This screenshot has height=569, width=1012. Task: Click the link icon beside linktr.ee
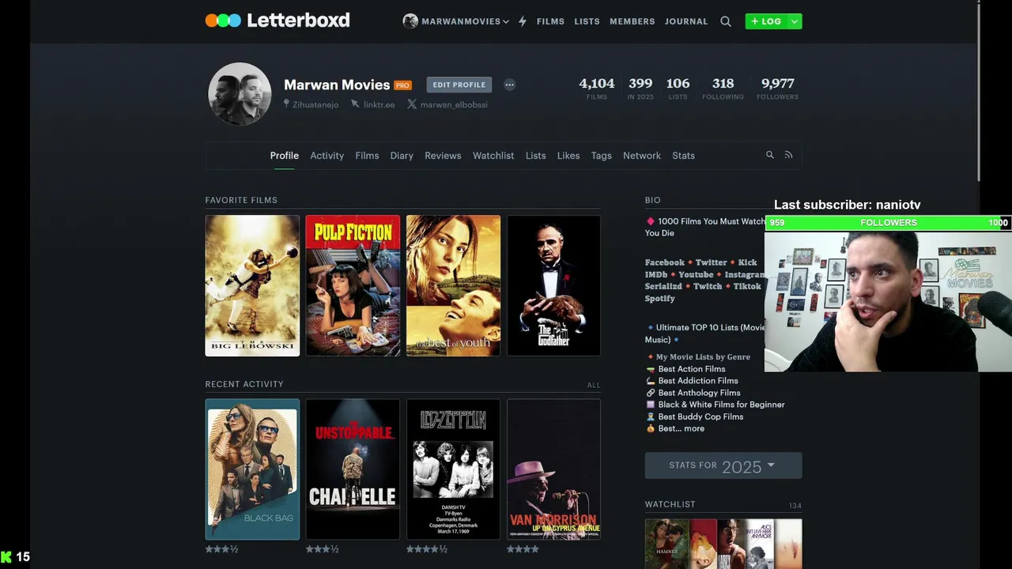click(355, 104)
